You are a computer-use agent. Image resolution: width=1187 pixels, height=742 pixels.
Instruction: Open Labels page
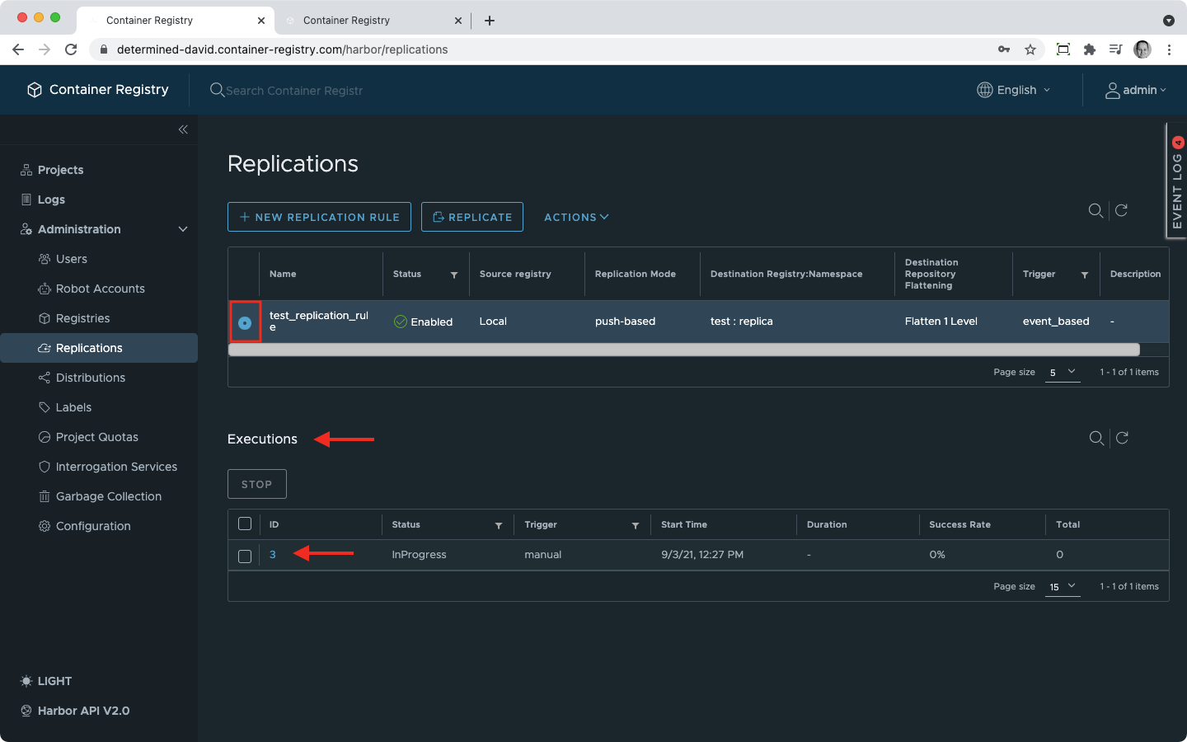pos(73,407)
